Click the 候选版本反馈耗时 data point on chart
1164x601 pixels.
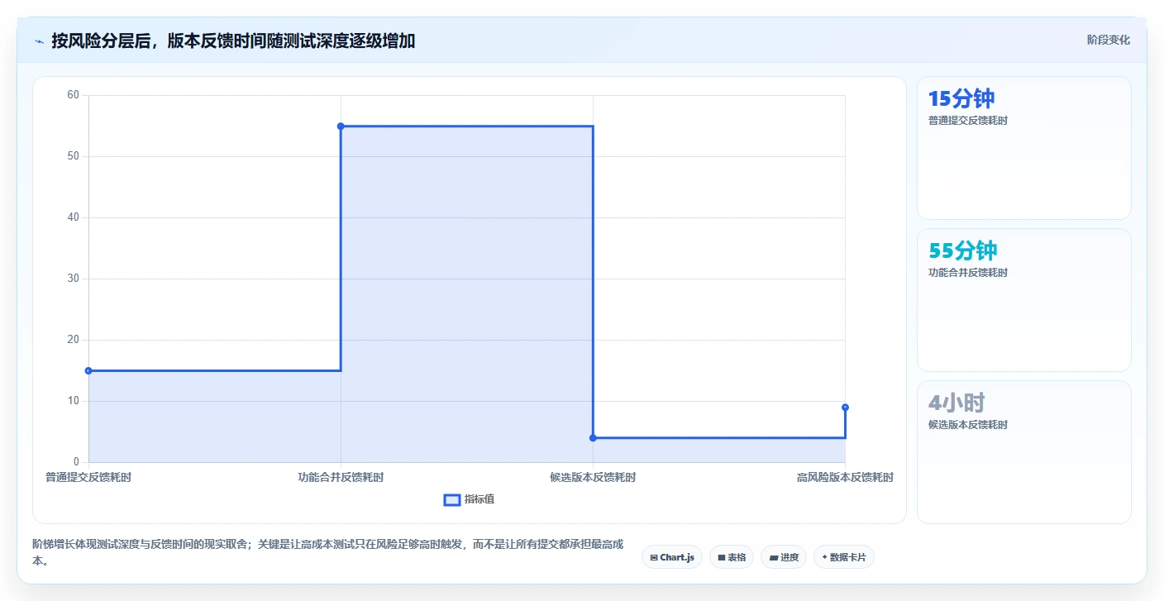[x=593, y=437]
